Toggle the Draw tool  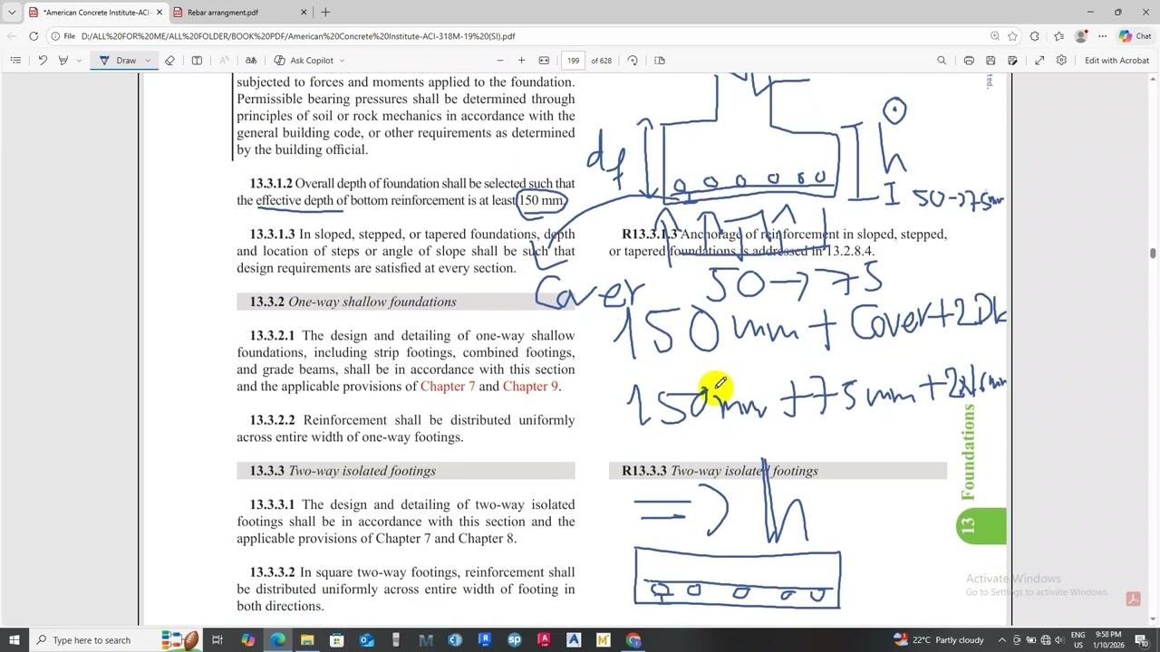119,61
